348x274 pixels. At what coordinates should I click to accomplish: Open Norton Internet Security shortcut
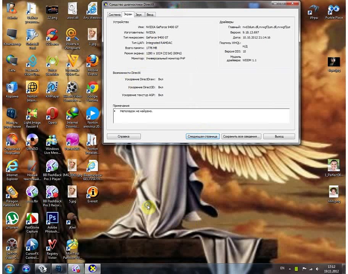[32, 91]
